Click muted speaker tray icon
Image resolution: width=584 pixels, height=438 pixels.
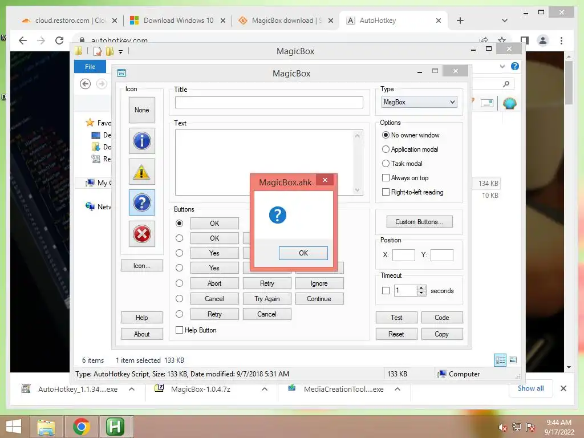pos(503,427)
